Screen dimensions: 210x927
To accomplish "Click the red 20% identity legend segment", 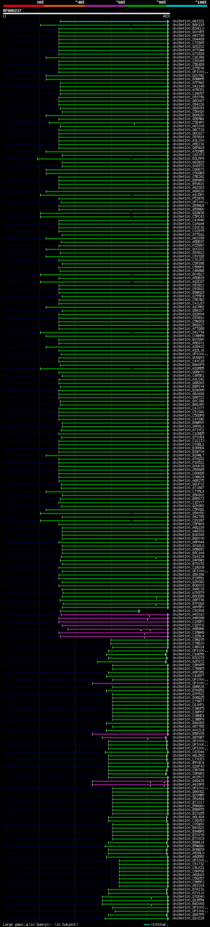I will click(x=23, y=6).
